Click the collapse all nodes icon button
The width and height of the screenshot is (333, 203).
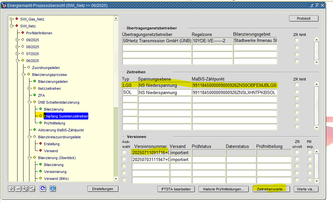click(32, 189)
